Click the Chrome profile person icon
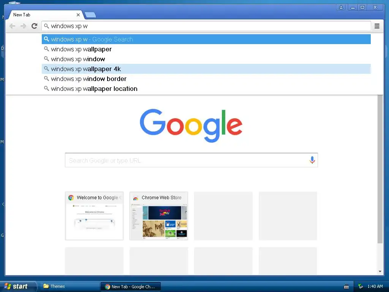Image resolution: width=389 pixels, height=292 pixels. (x=341, y=8)
